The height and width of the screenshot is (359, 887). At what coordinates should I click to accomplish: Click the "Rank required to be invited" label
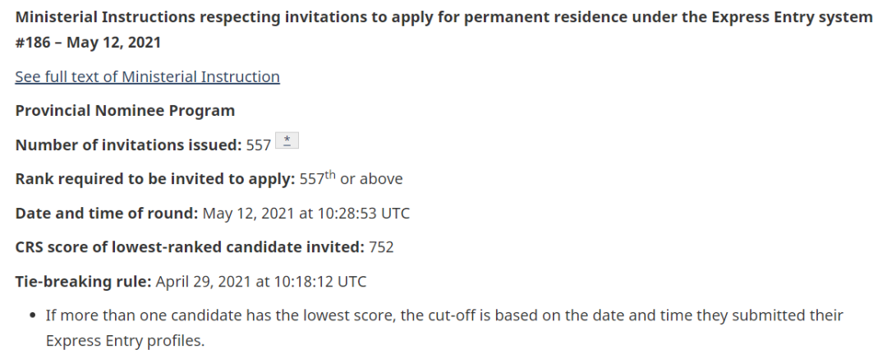click(154, 179)
